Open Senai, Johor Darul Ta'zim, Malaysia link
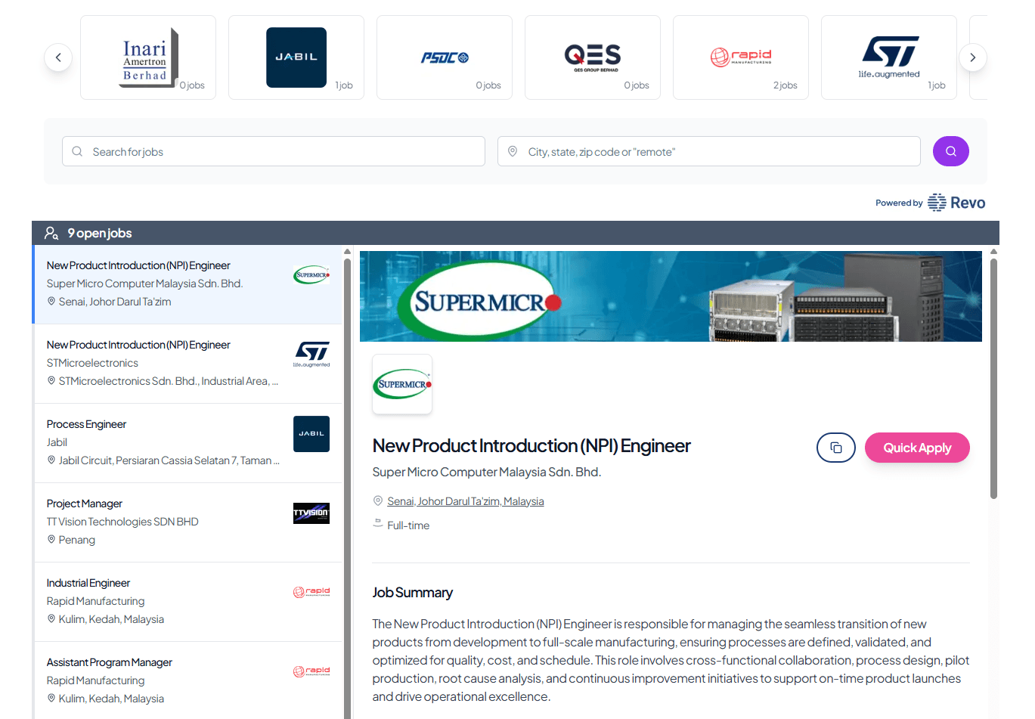Image resolution: width=1035 pixels, height=719 pixels. point(465,501)
